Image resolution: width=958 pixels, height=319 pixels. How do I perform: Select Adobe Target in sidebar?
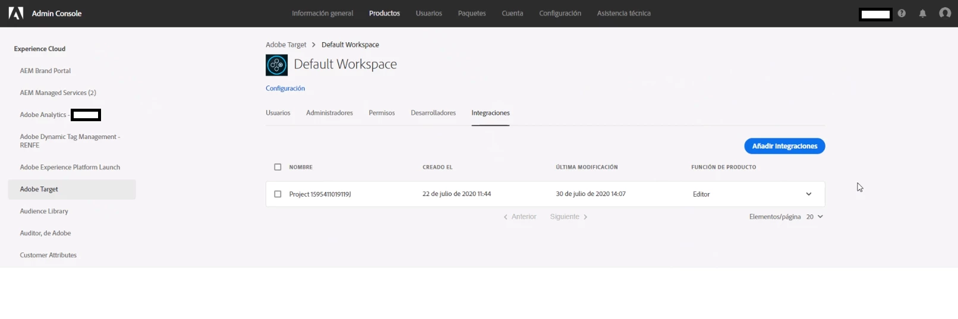tap(72, 189)
